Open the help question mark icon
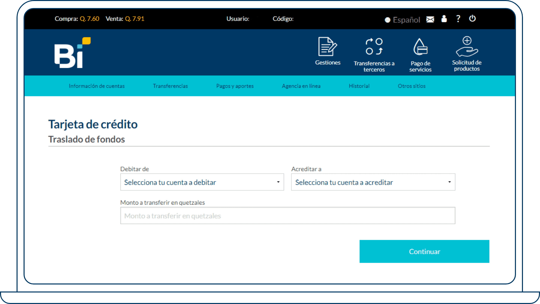 tap(458, 19)
